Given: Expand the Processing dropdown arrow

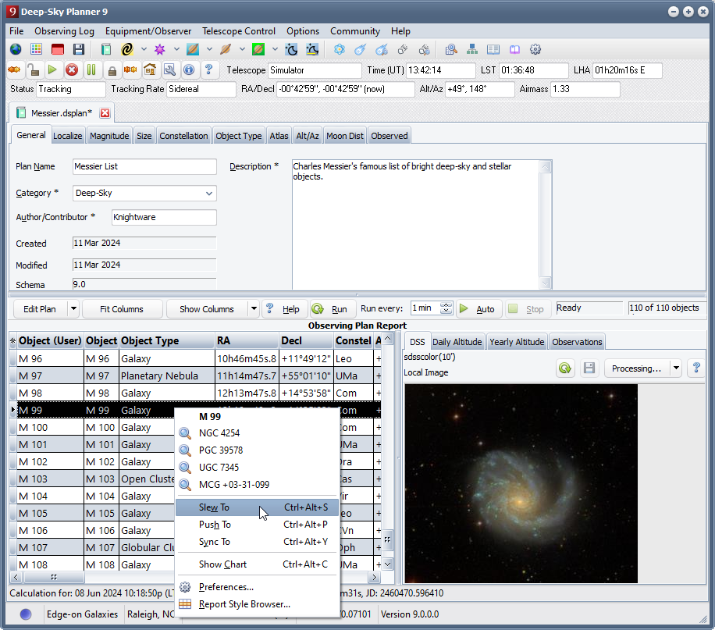Looking at the screenshot, I should point(676,368).
